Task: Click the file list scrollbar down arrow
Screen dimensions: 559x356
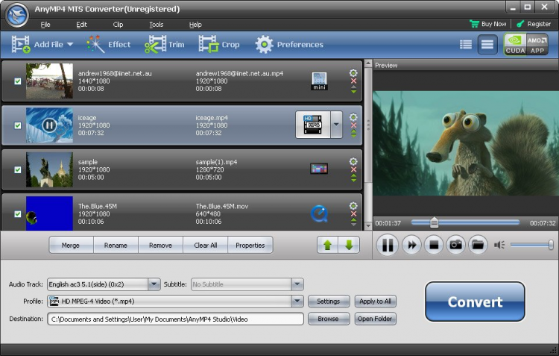Action: pyautogui.click(x=368, y=225)
